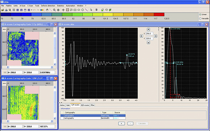Click the trash delete icon

tap(96, 10)
